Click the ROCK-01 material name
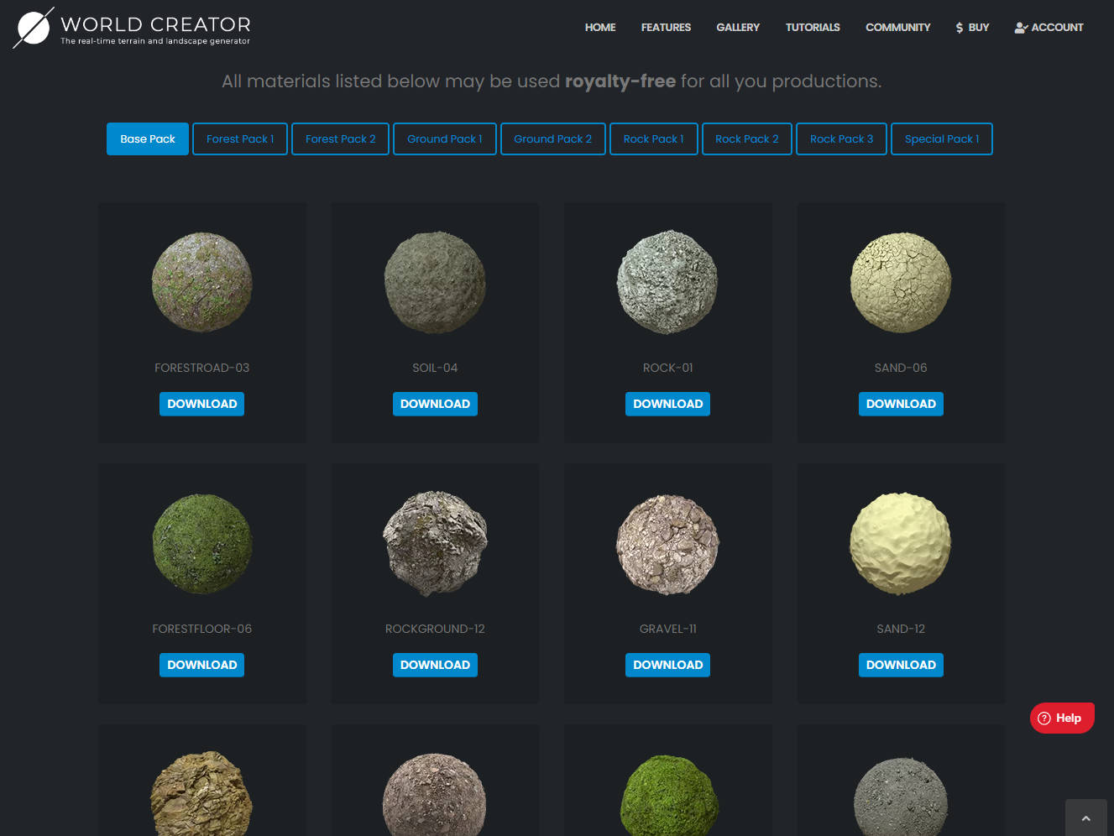Screen dimensions: 1114x836 [x=668, y=368]
